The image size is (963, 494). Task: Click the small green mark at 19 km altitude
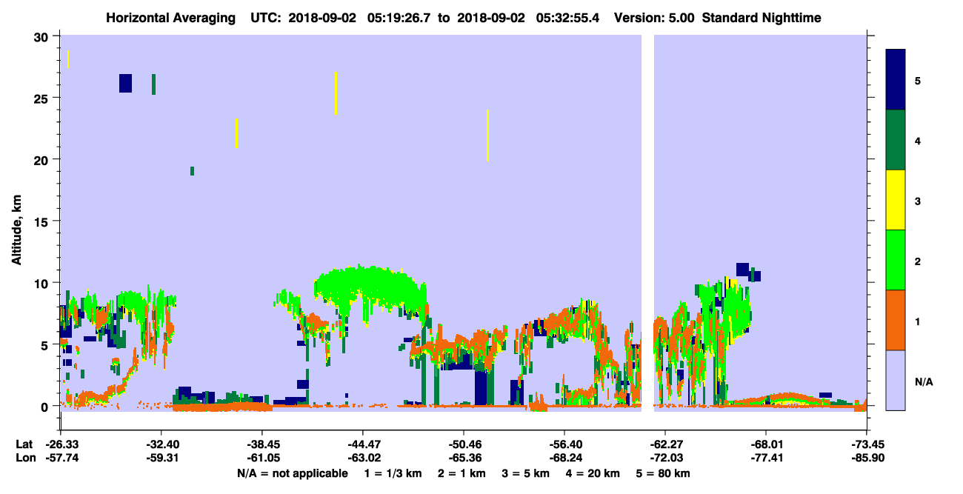click(x=192, y=171)
